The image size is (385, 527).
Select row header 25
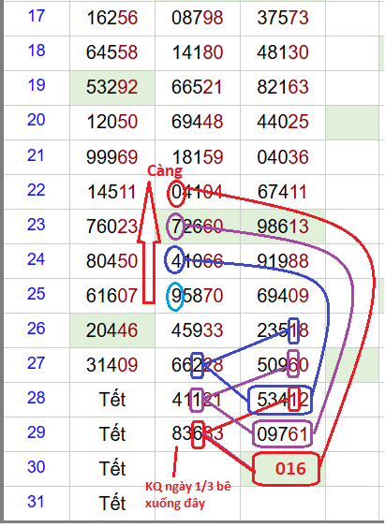click(37, 296)
